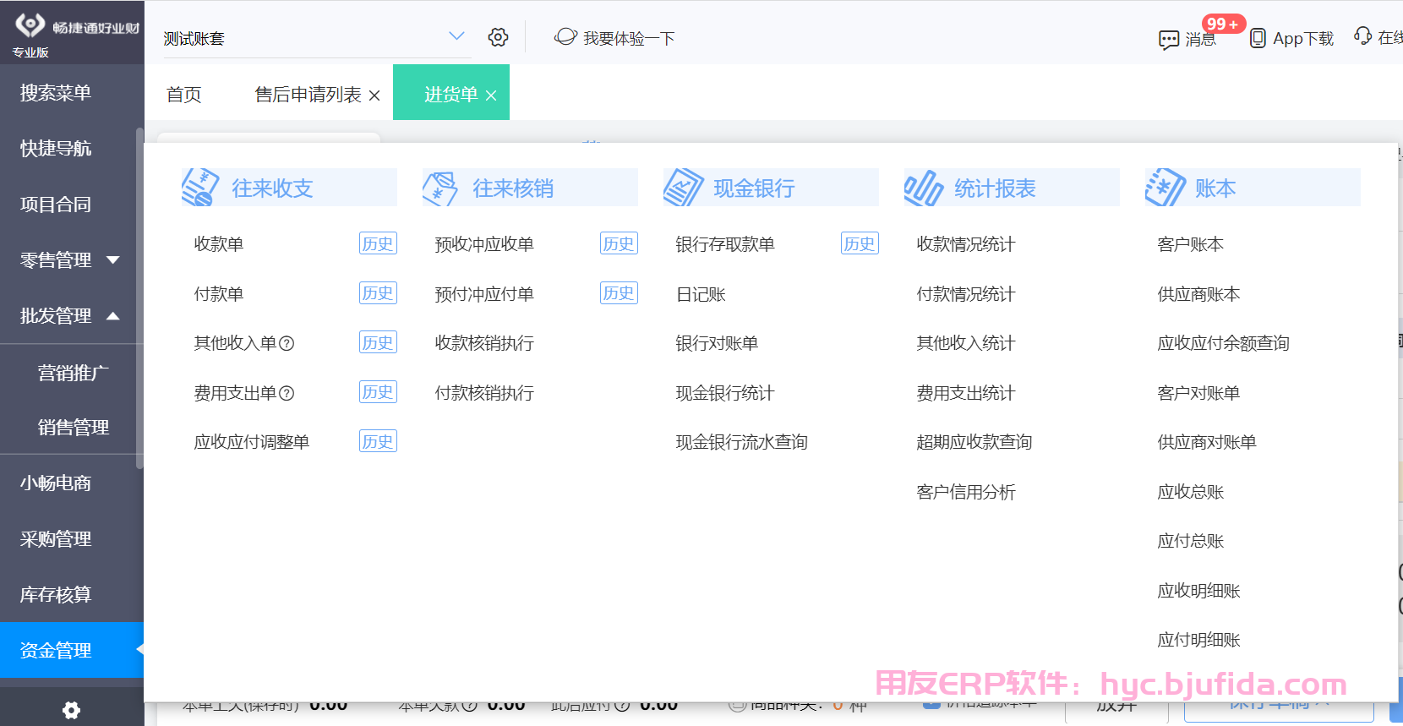This screenshot has height=726, width=1403.
Task: Open 超期应收款查询 report
Action: pyautogui.click(x=974, y=442)
